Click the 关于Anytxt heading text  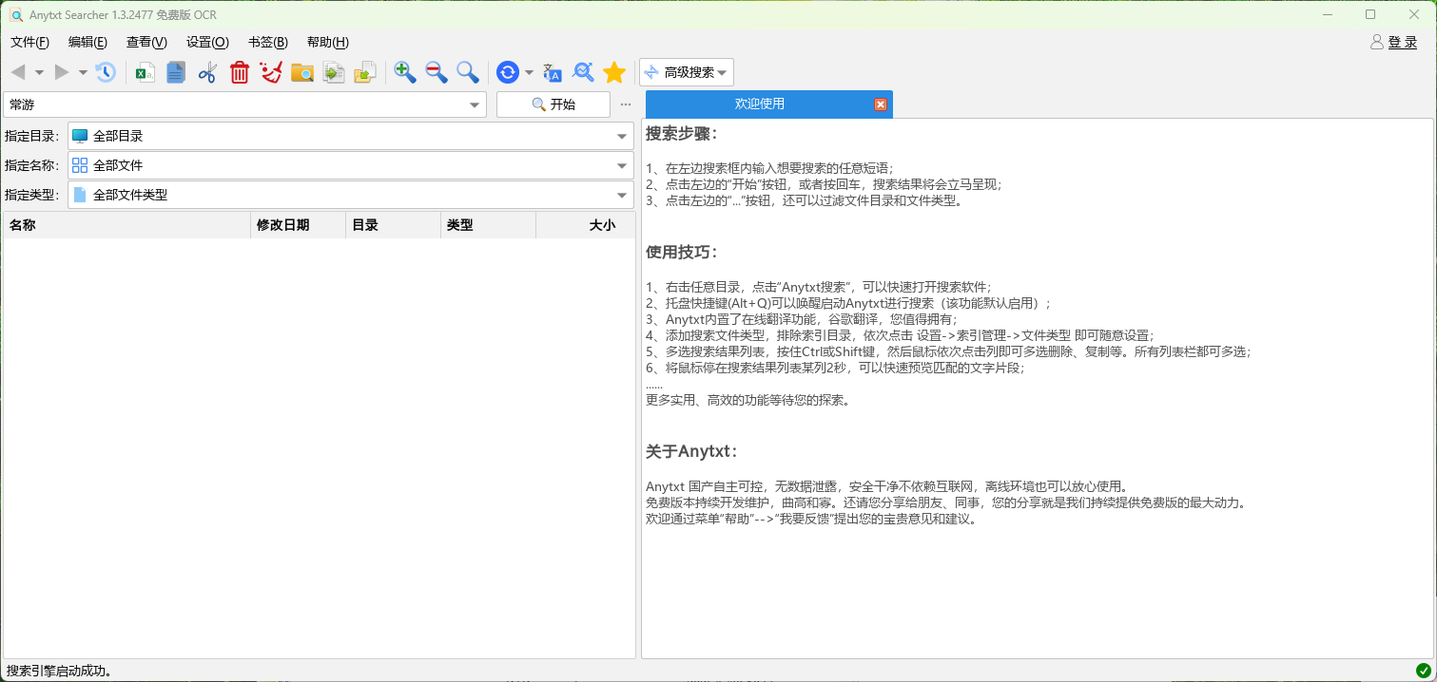click(x=691, y=451)
